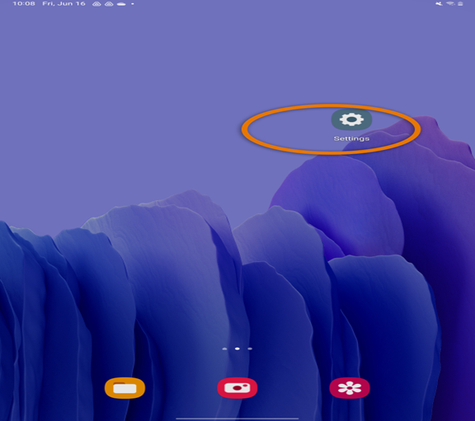Tap the battery indicator in status bar
The width and height of the screenshot is (475, 421).
[460, 3]
